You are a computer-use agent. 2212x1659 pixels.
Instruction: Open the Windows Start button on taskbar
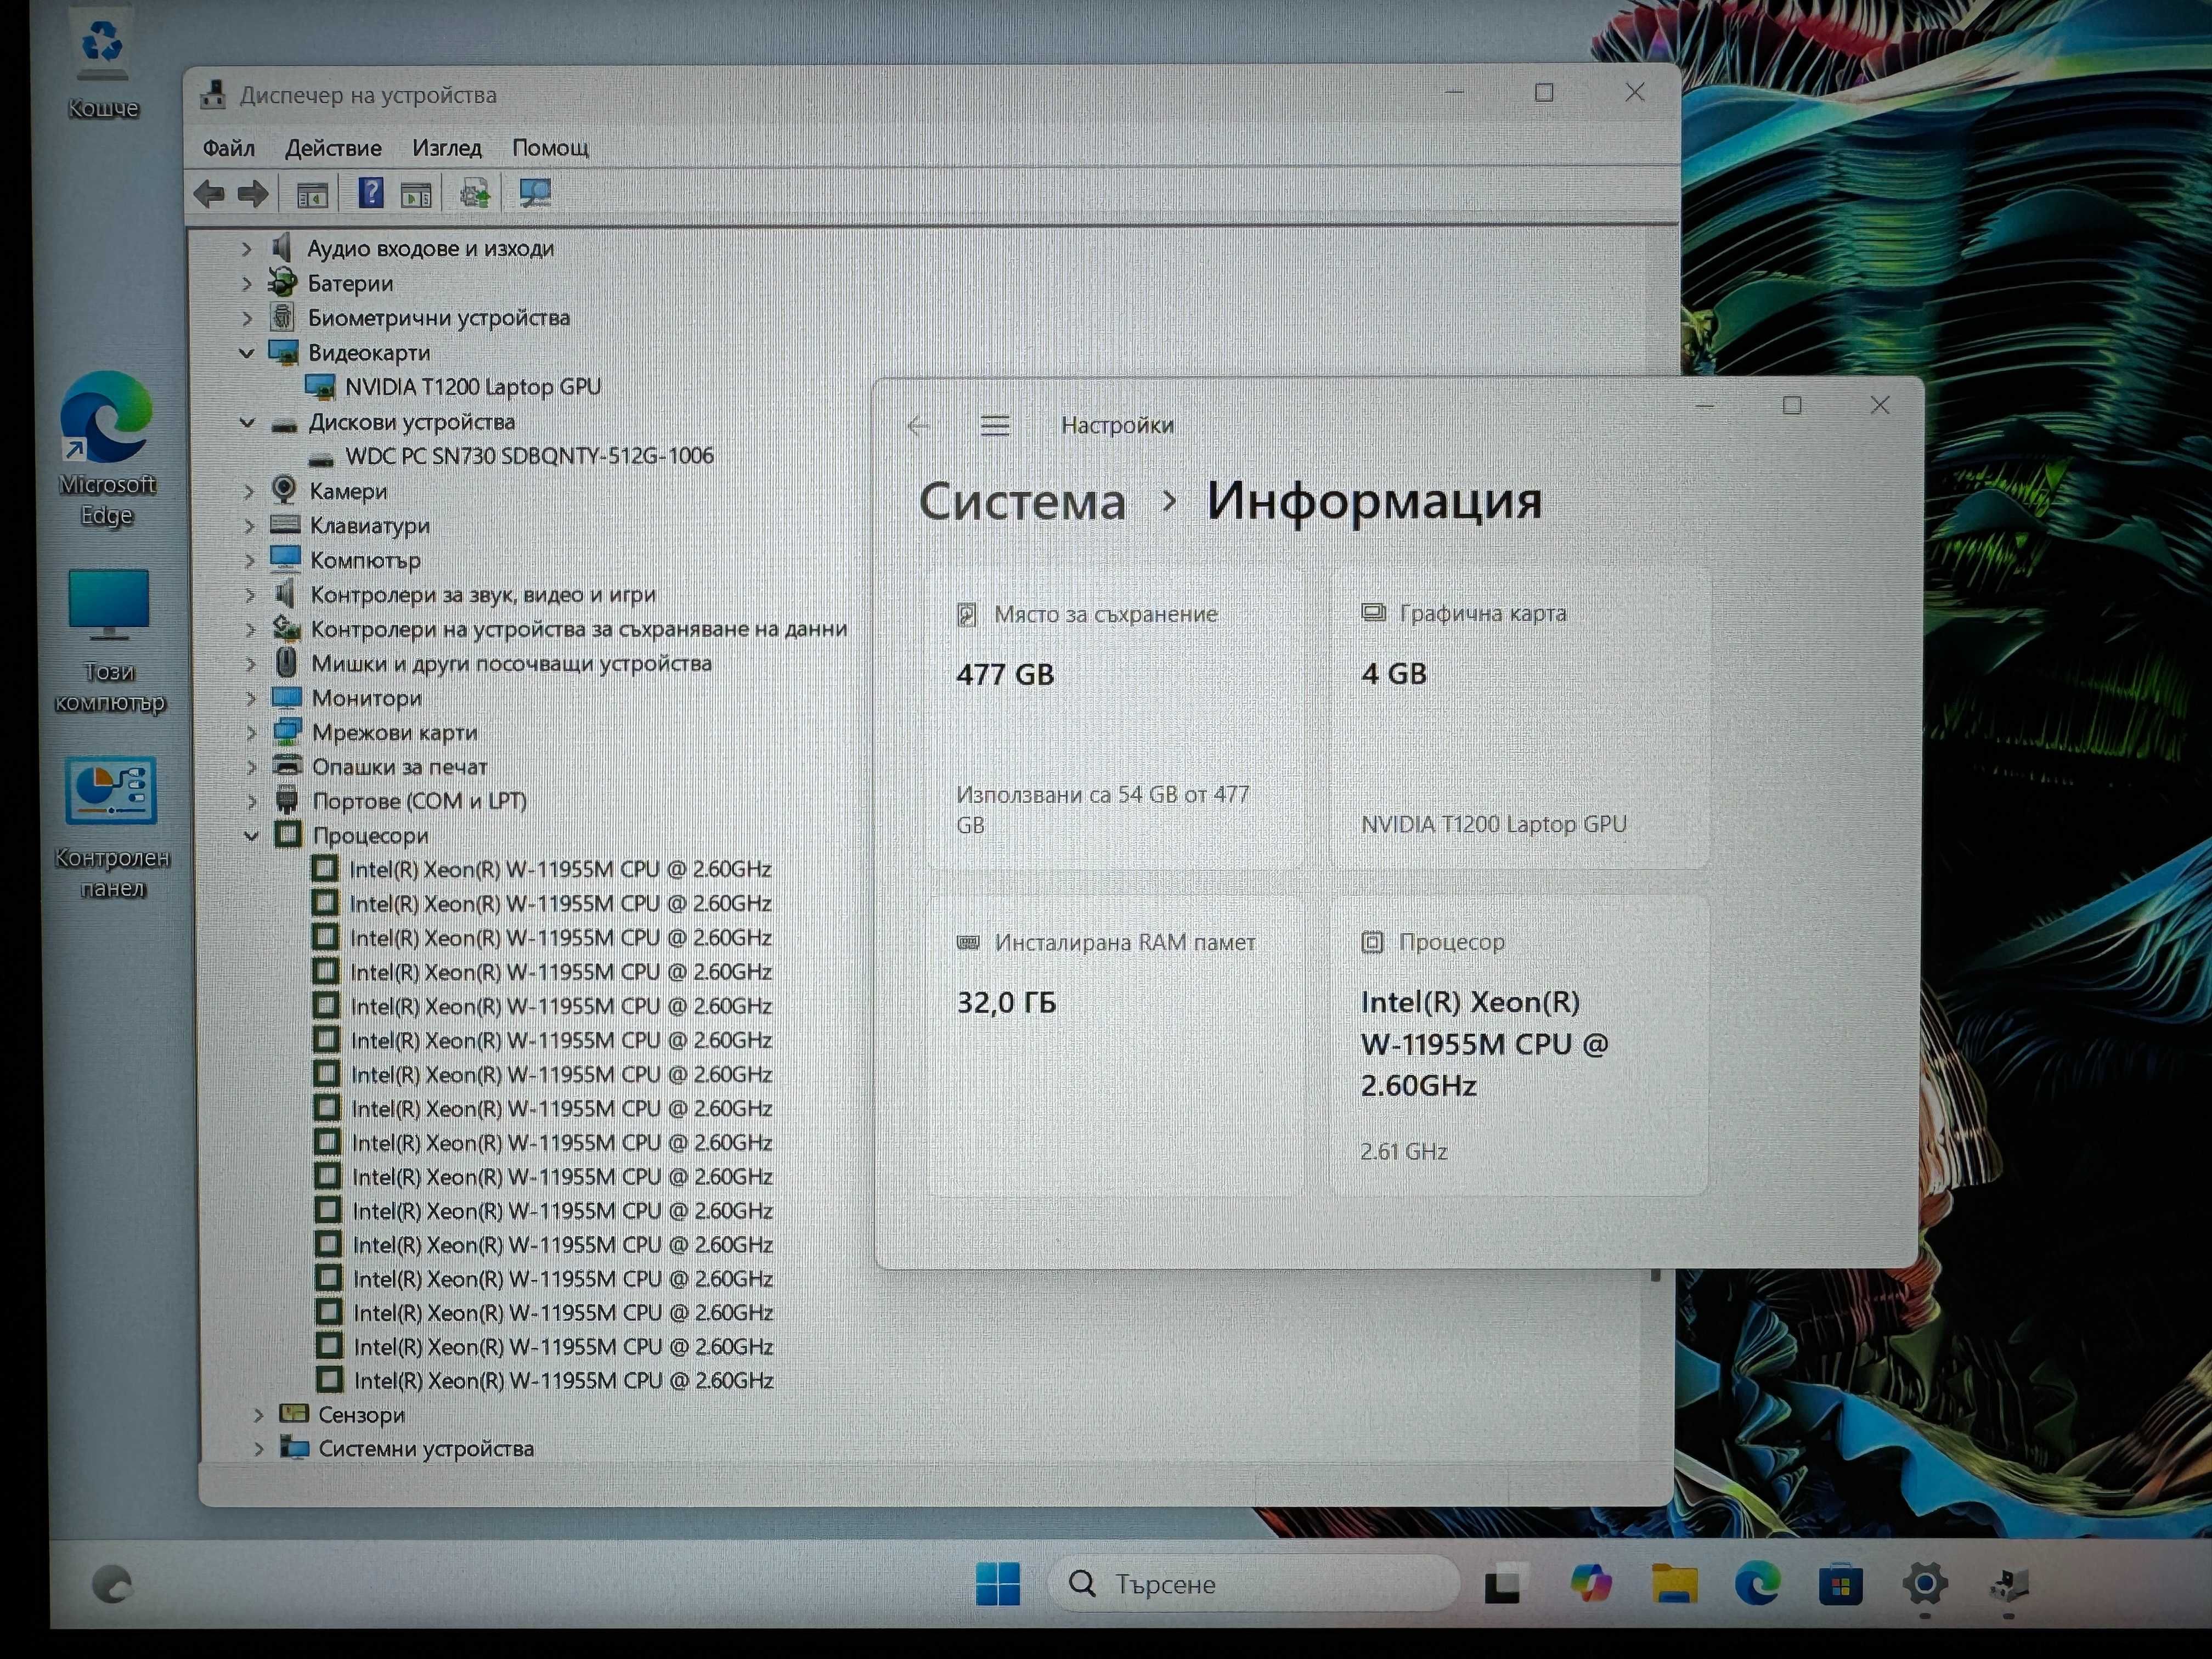pyautogui.click(x=997, y=1583)
